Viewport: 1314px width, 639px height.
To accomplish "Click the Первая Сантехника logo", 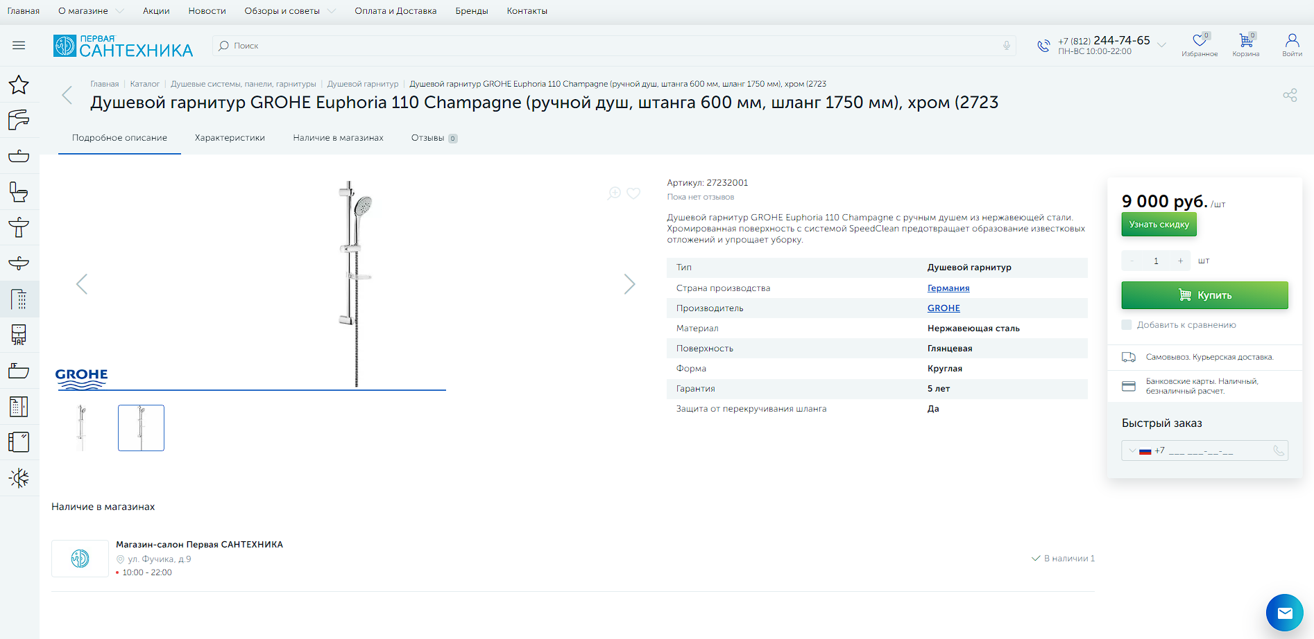I will (123, 46).
